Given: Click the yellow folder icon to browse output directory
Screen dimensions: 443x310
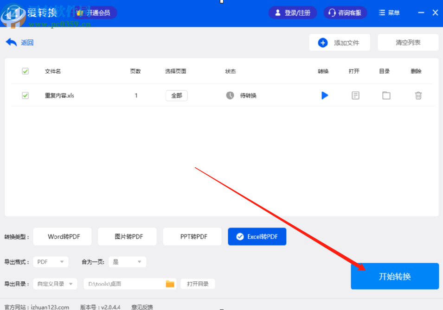Looking at the screenshot, I should tap(170, 284).
